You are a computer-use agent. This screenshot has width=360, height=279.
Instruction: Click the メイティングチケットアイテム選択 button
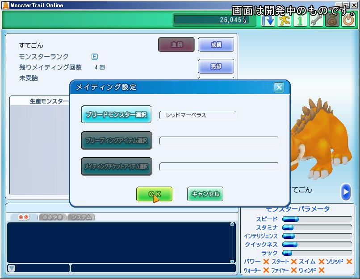coord(116,167)
